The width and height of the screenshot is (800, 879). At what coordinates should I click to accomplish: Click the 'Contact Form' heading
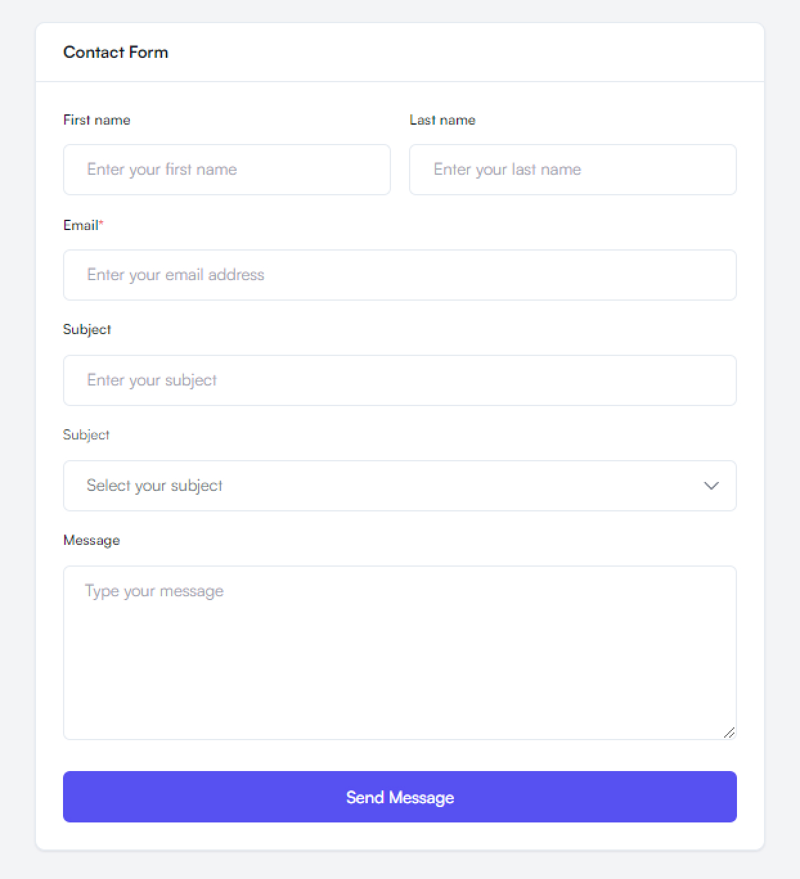click(x=116, y=53)
